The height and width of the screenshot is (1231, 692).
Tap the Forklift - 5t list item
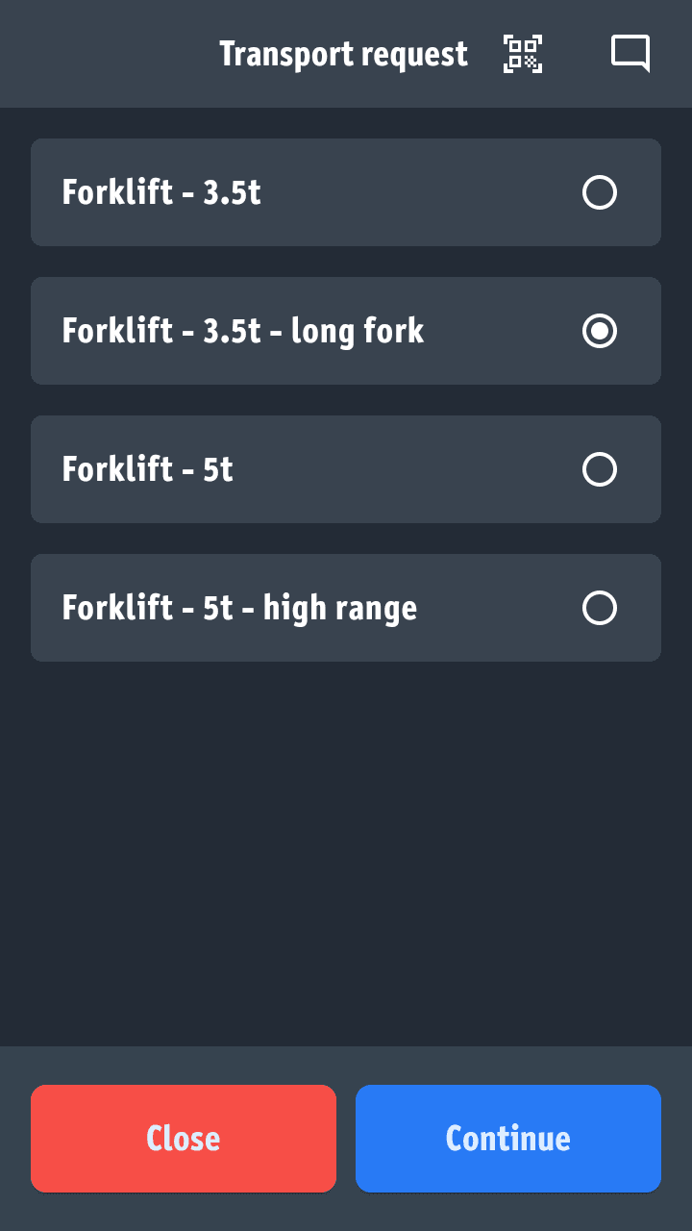click(346, 469)
